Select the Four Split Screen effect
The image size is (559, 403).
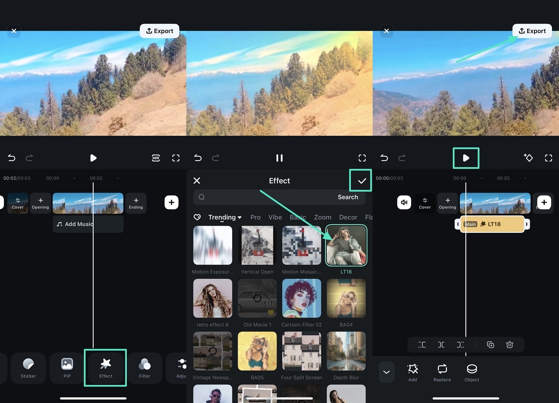[301, 351]
